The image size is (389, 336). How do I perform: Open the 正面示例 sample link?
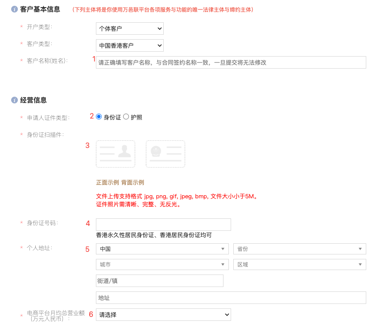[108, 183]
